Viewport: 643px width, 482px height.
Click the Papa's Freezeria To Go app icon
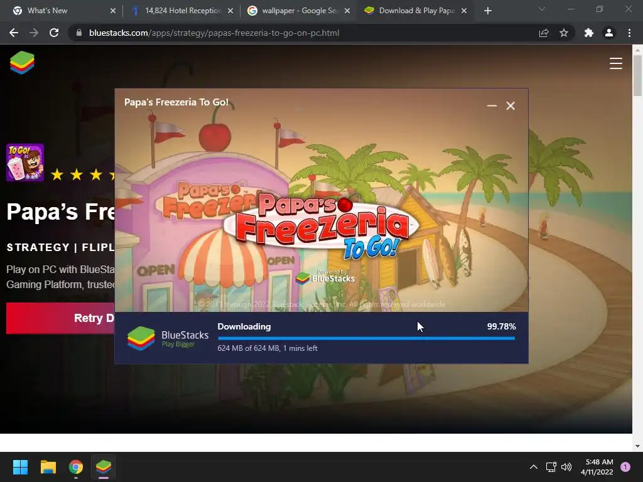point(25,163)
